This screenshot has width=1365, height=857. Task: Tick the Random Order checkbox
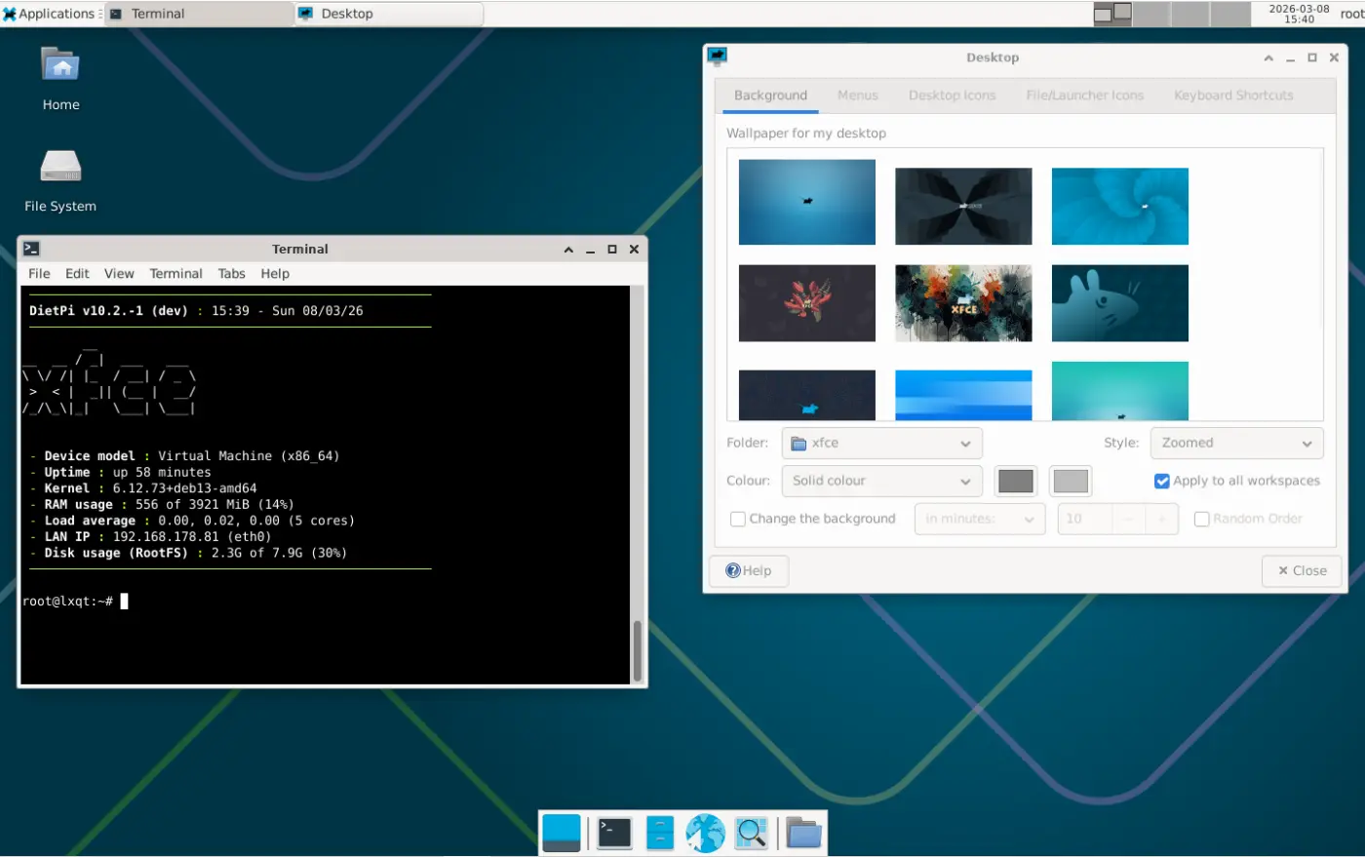coord(1202,519)
